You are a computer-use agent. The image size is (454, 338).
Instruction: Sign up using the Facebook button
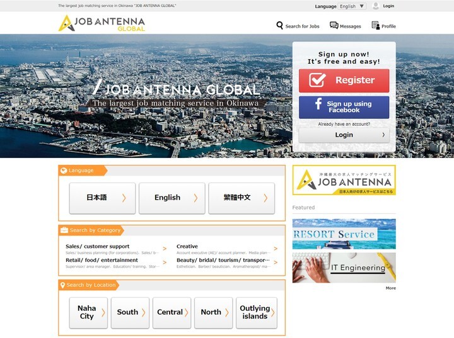(x=344, y=107)
